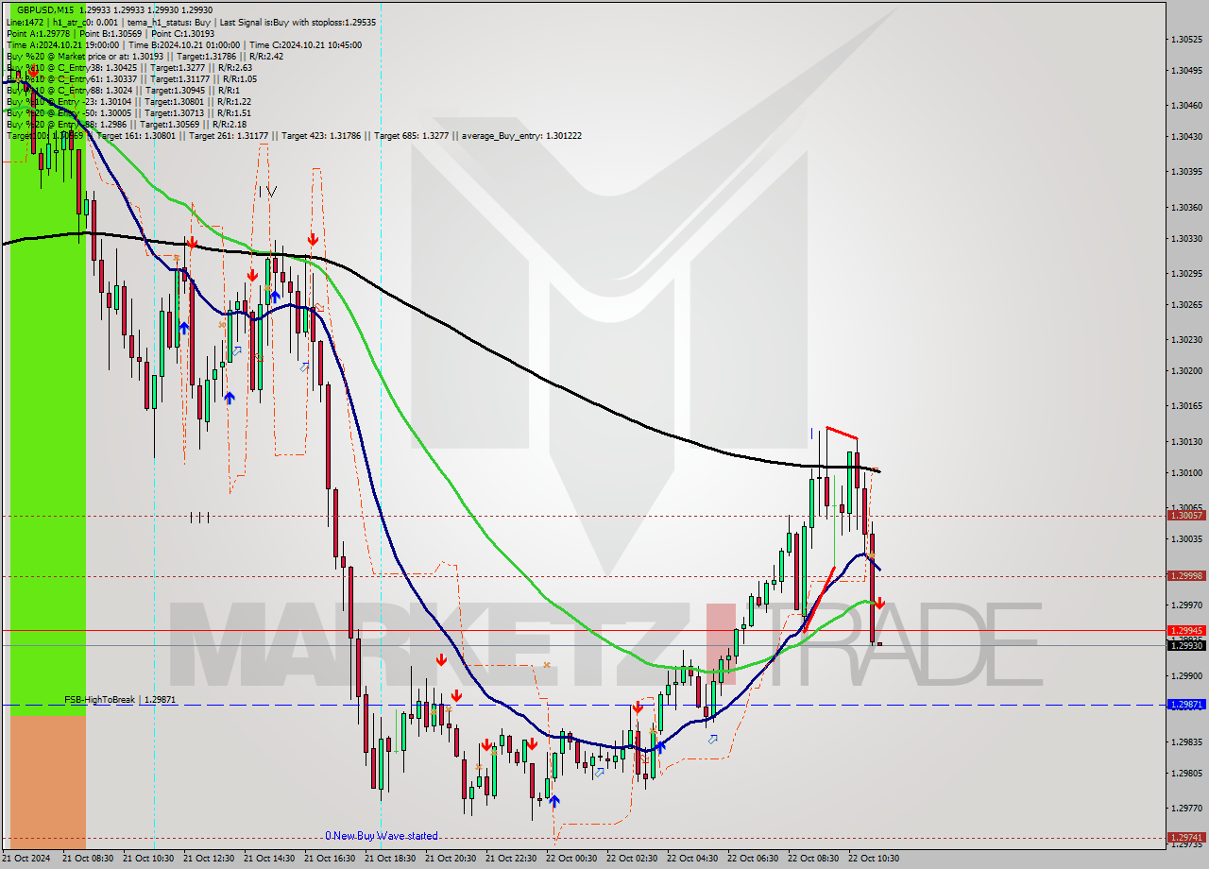Click the 1.30035 price axis label
This screenshot has width=1209, height=869.
[x=1186, y=538]
